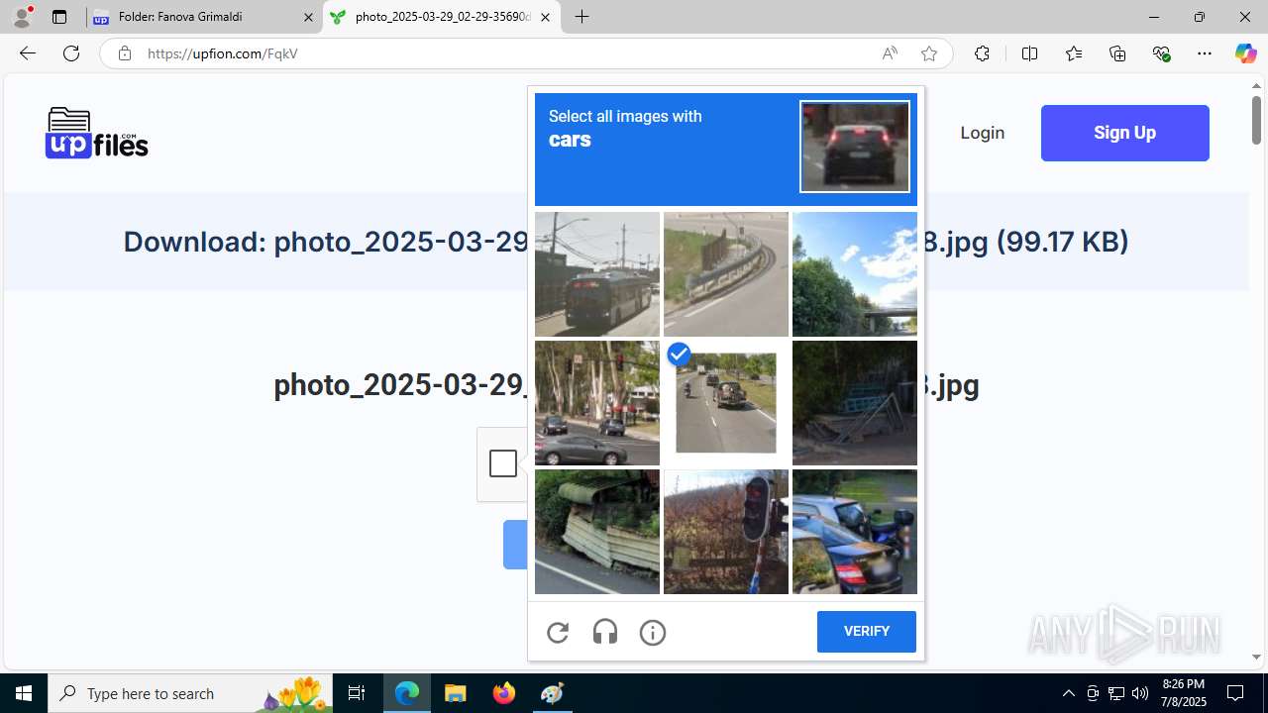The width and height of the screenshot is (1268, 713).
Task: Select the dark fence debris image
Action: click(x=855, y=403)
